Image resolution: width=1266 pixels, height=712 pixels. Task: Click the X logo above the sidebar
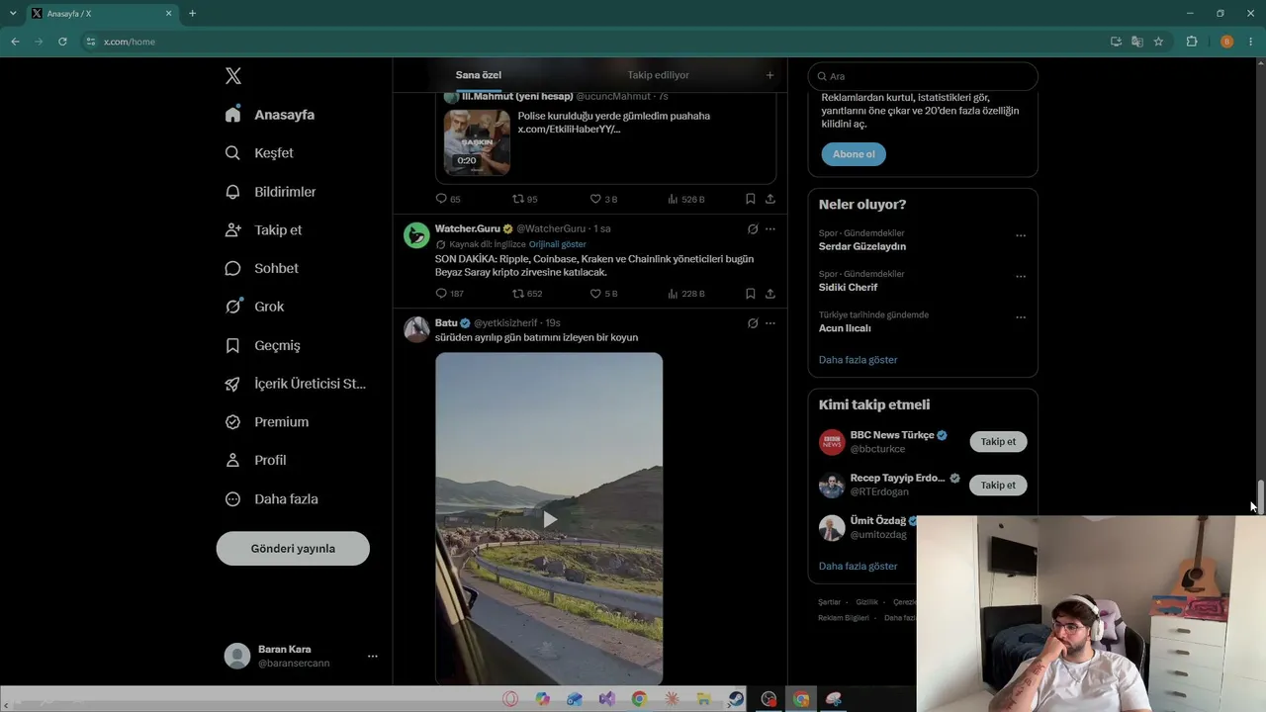coord(233,76)
